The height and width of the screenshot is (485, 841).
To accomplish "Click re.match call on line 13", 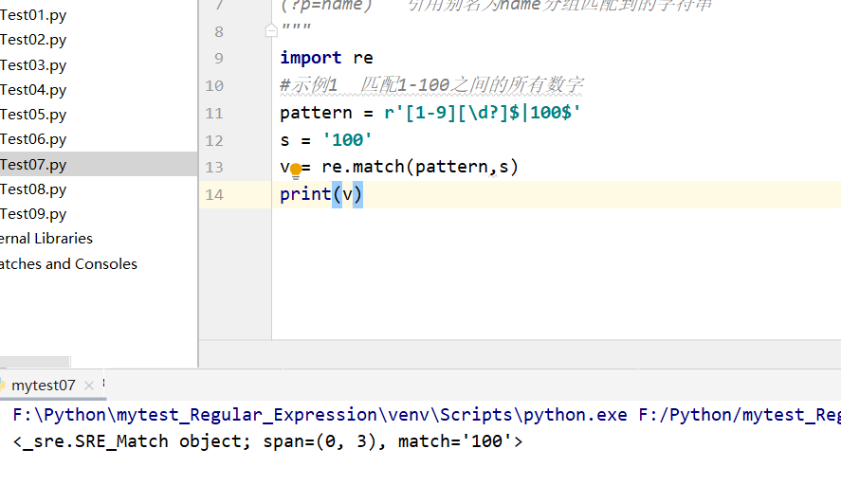I will (420, 167).
